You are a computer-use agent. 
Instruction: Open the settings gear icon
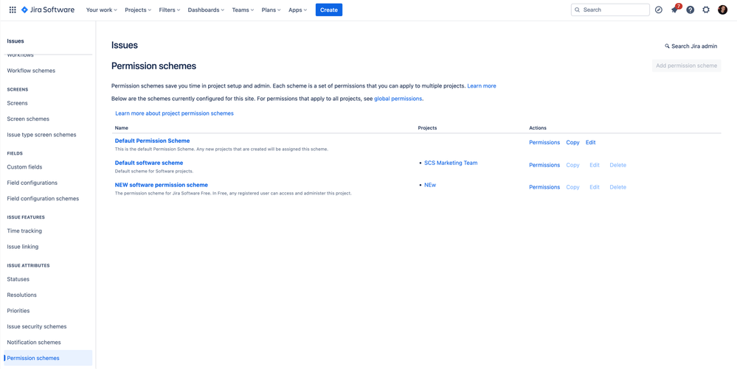[x=706, y=10]
